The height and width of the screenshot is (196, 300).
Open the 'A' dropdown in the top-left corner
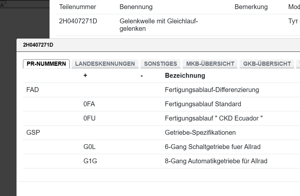(3, 5)
